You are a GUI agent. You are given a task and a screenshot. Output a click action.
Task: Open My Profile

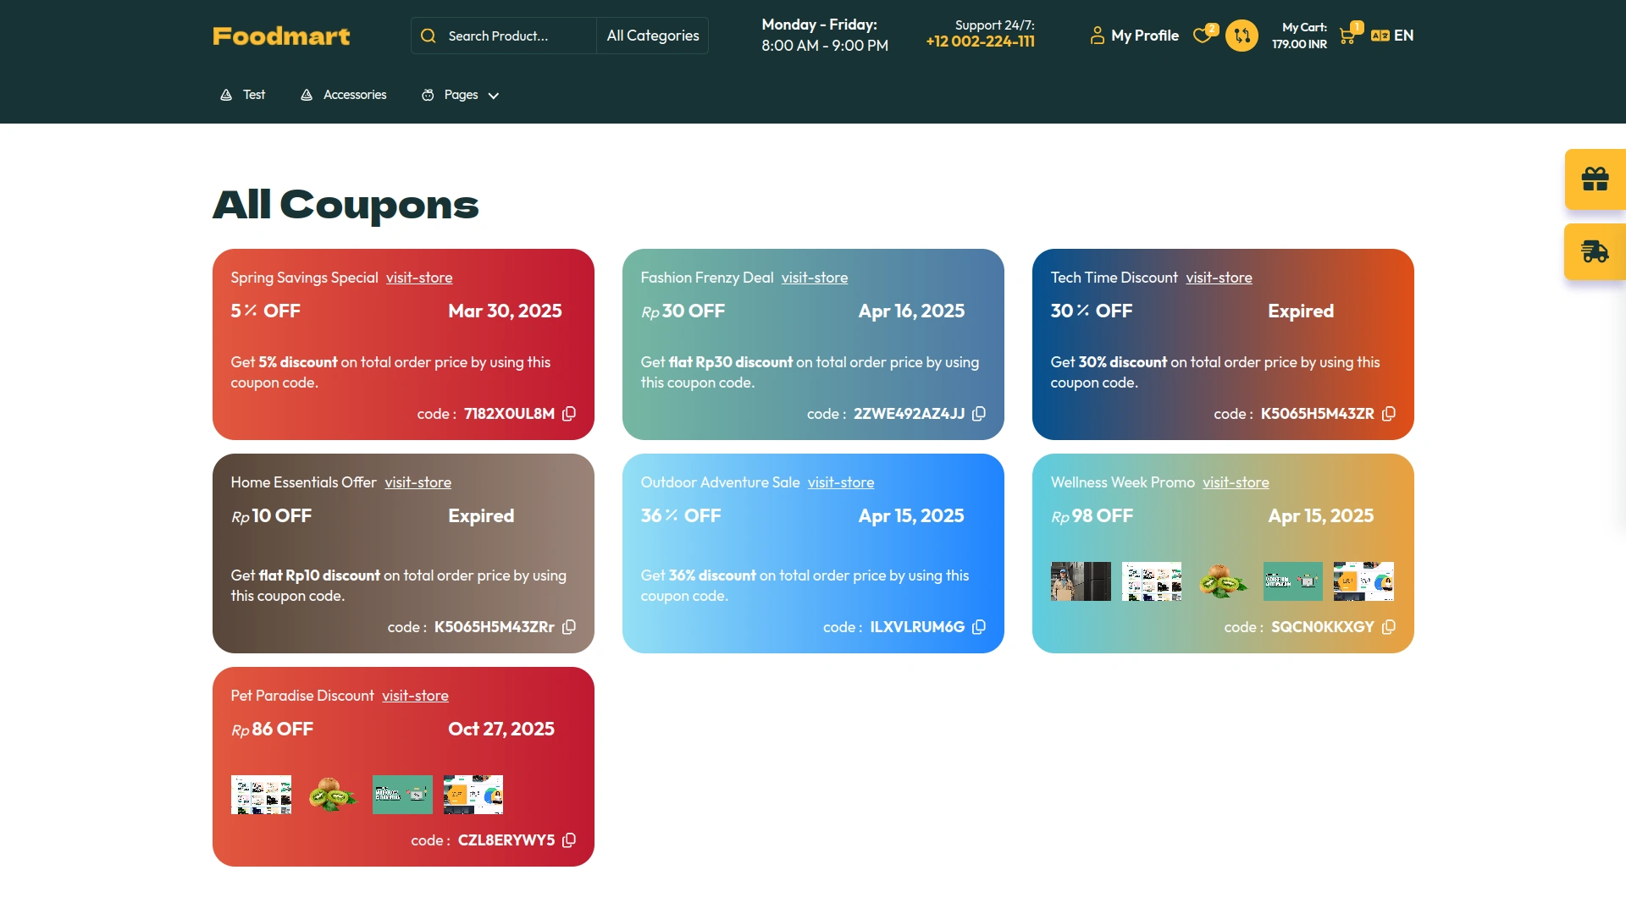(x=1134, y=36)
